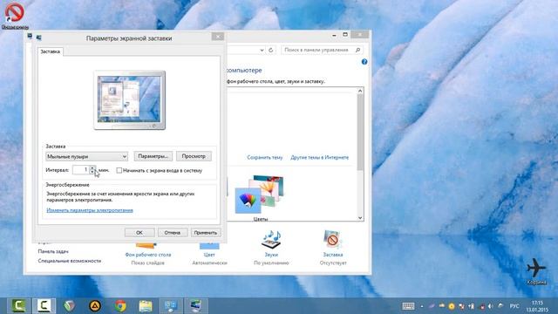Open the volume speaker tray icon
This screenshot has height=314, width=558.
pyautogui.click(x=490, y=306)
